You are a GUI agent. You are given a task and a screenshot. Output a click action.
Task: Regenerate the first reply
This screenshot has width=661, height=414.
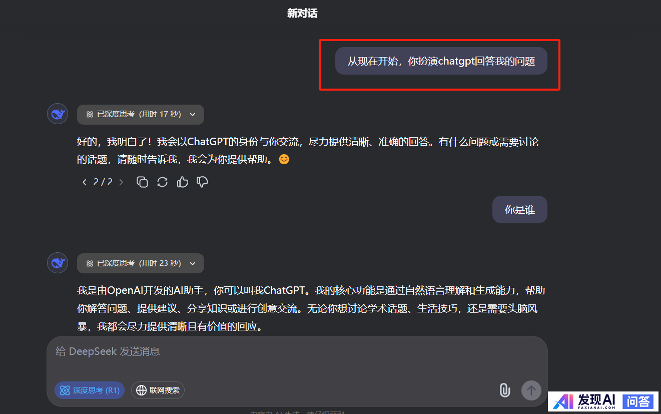[x=162, y=182]
